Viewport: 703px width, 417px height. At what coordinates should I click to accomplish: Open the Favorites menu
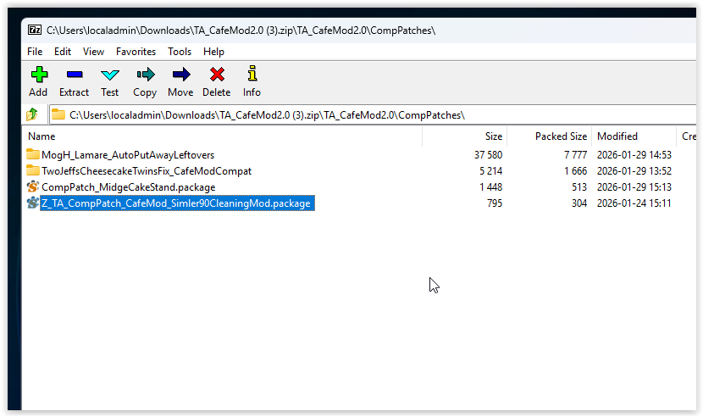136,52
